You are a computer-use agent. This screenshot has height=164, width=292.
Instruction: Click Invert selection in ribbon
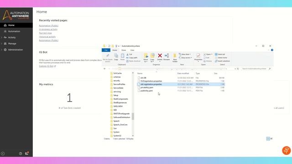click(222, 61)
